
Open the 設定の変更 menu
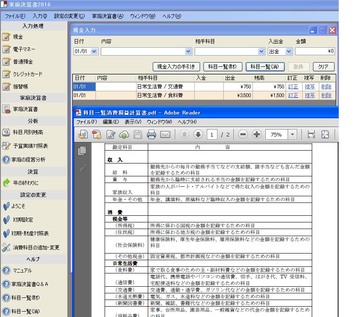click(x=69, y=16)
